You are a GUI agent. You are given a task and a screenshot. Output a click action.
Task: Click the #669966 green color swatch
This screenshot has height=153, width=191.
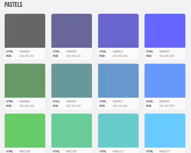click(x=25, y=81)
